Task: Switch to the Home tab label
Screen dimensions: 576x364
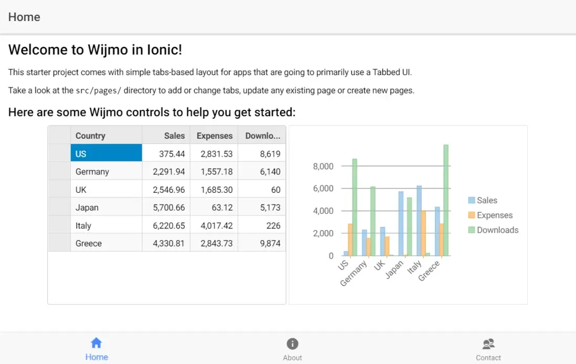Action: [x=97, y=357]
